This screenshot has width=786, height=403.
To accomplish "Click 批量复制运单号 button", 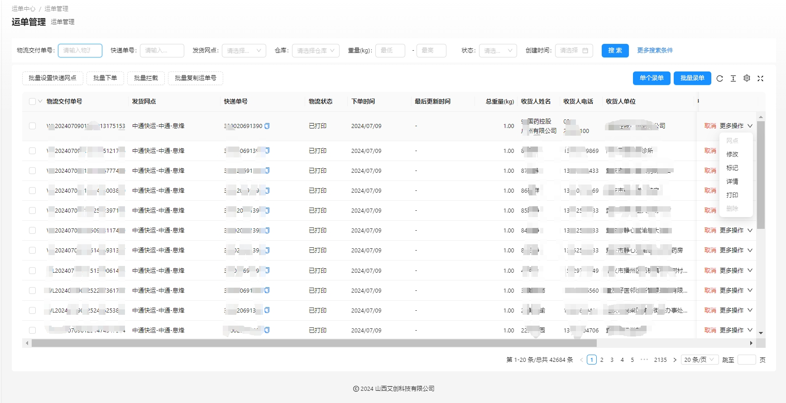I will point(196,78).
